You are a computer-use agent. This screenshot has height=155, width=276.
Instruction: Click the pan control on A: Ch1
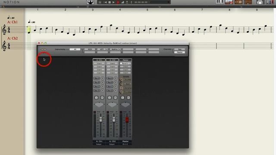(x=99, y=105)
